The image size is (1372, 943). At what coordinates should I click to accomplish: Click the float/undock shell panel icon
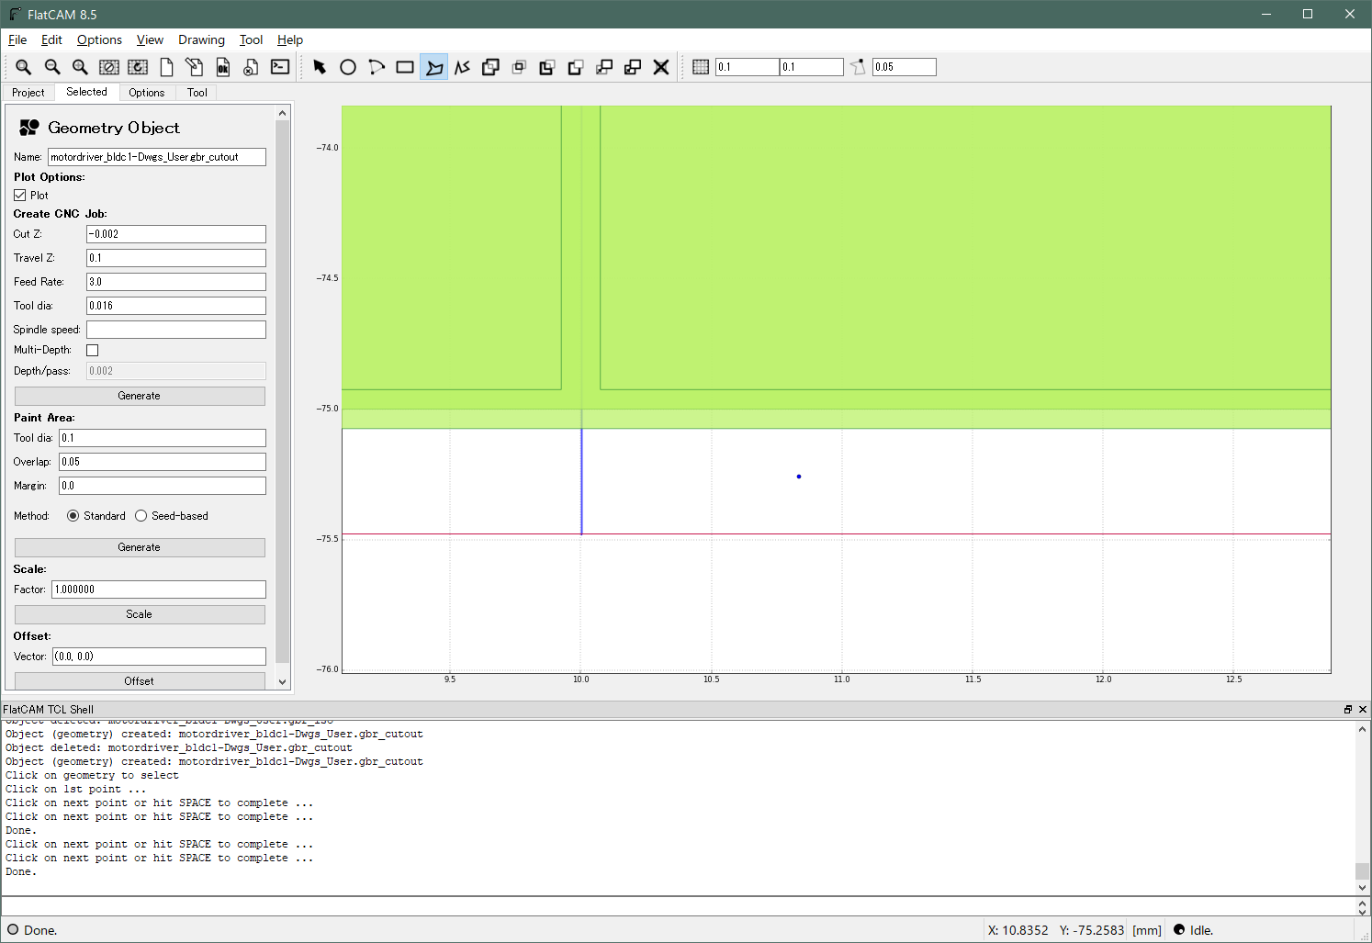1348,709
